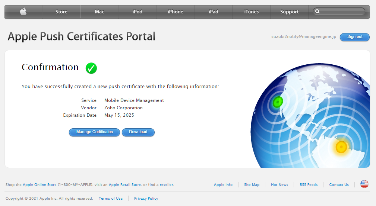Visit the RSS Feeds footer link
The image size is (376, 206).
pos(309,185)
